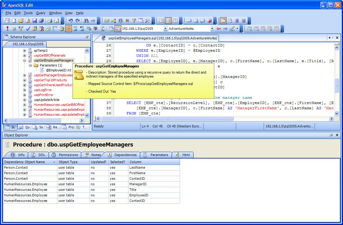Viewport: 343px width, 225px height.
Task: Open the Notes tab
Action: click(x=93, y=155)
